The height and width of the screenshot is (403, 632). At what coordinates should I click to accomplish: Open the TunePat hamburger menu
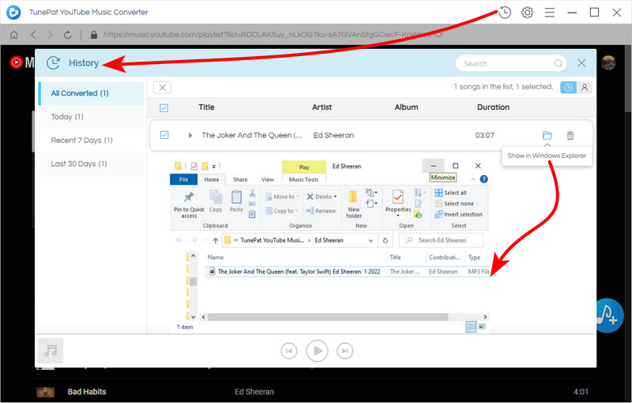[550, 13]
